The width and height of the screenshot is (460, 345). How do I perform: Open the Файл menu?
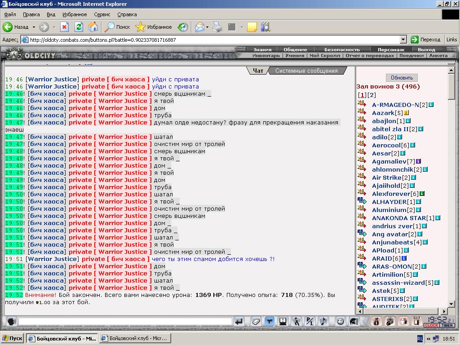pyautogui.click(x=10, y=14)
